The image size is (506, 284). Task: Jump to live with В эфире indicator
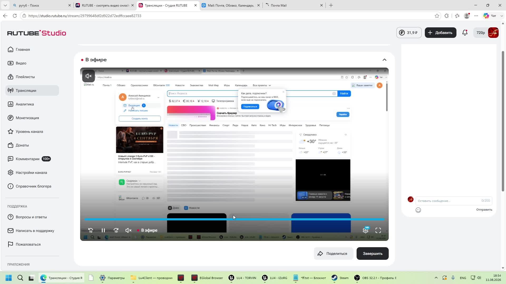pyautogui.click(x=147, y=230)
